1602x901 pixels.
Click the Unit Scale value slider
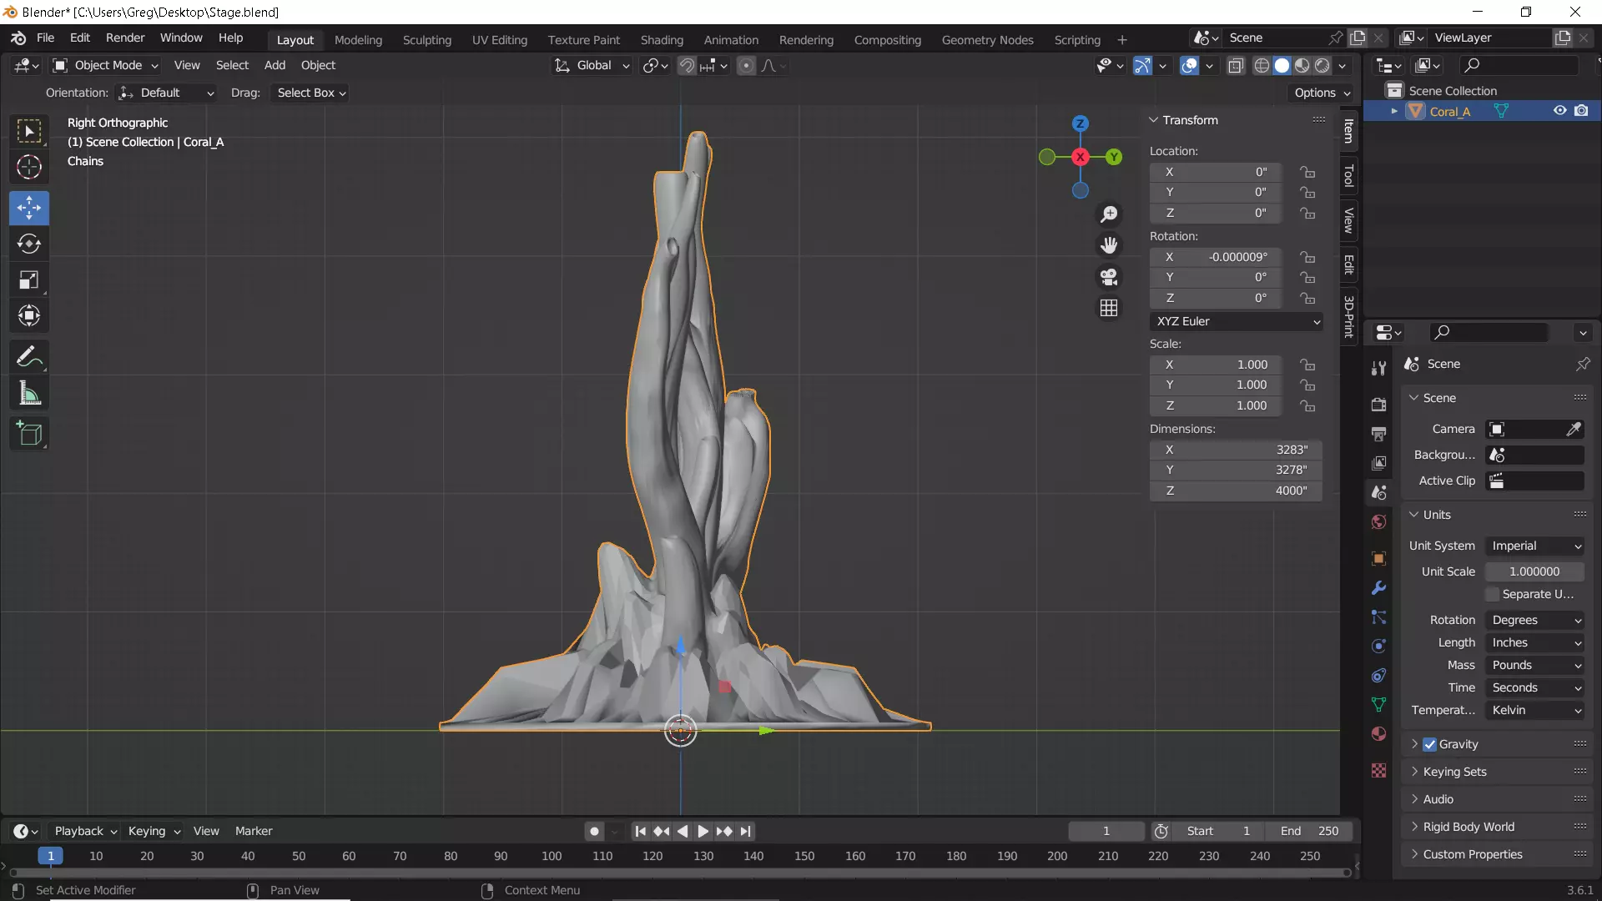tap(1534, 571)
